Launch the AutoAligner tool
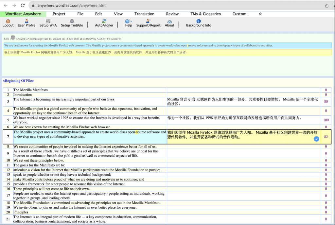Viewport: 335px width, 225px height. click(104, 21)
